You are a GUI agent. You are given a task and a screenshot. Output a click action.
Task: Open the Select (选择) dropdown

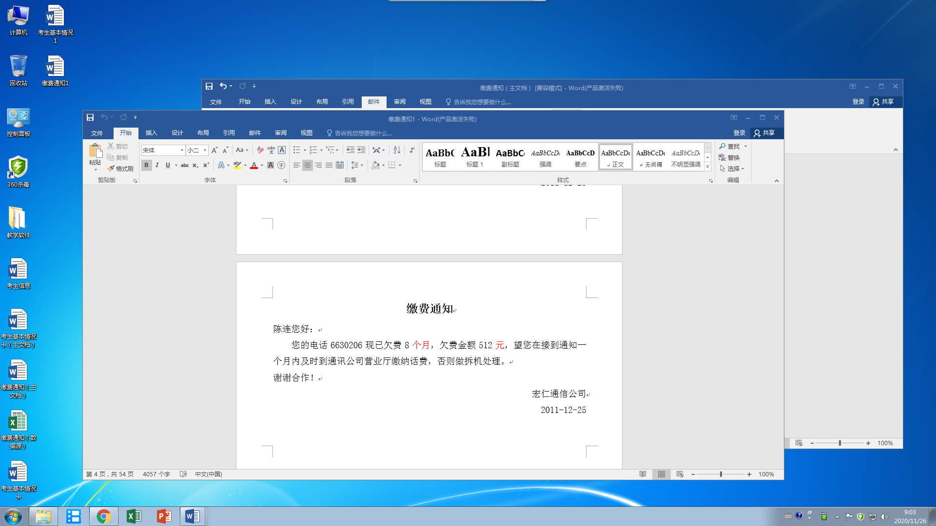click(732, 169)
